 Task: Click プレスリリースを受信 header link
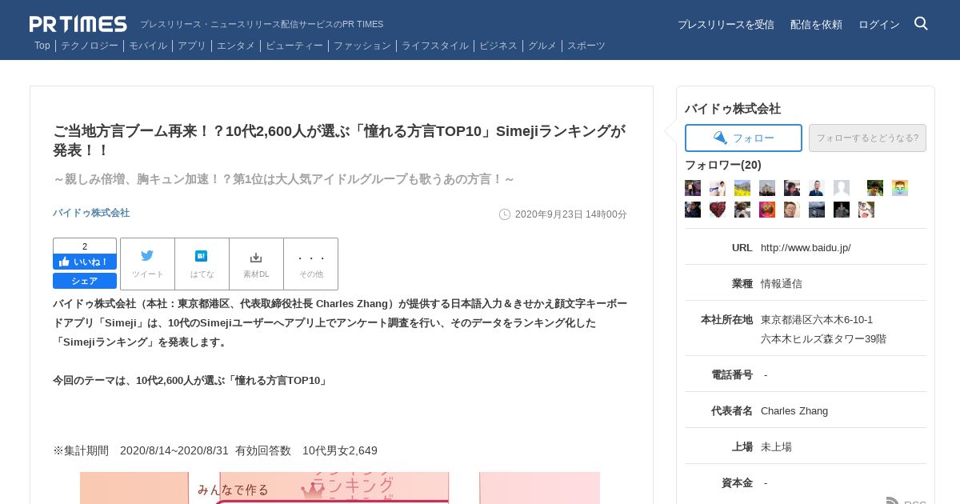pos(726,25)
